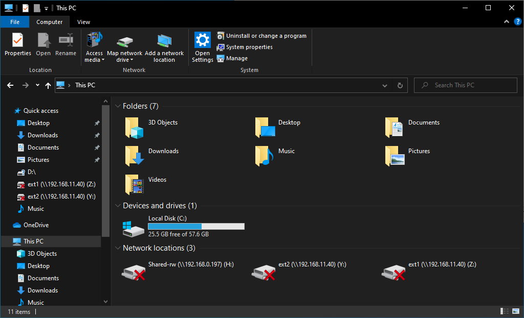Collapse the Folders (7) group
Screen dimensions: 524x318
pos(118,106)
